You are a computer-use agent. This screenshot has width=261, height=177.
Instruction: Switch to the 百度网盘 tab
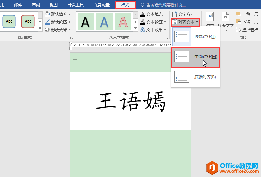[x=101, y=5]
